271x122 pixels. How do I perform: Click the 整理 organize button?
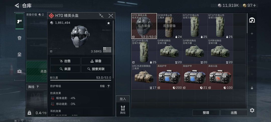[206, 113]
